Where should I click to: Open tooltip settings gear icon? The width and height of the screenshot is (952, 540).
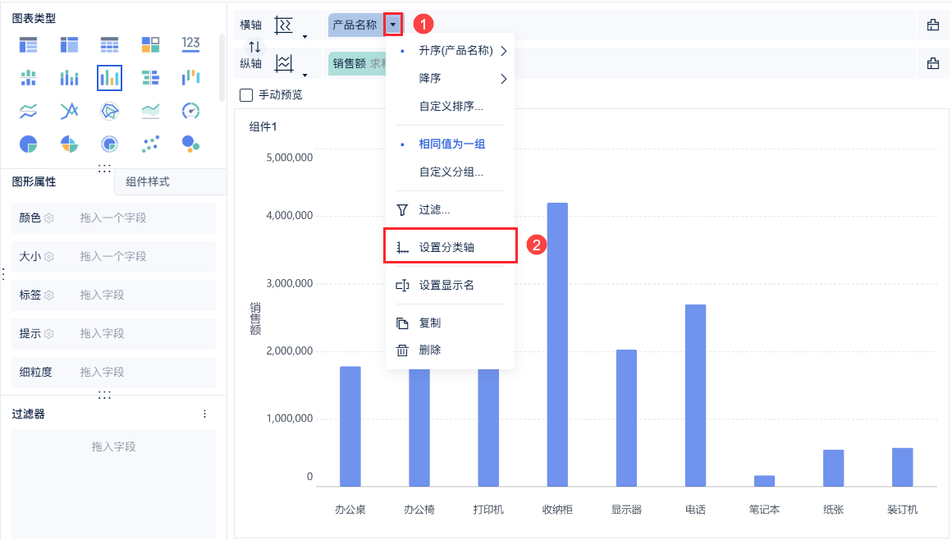49,333
